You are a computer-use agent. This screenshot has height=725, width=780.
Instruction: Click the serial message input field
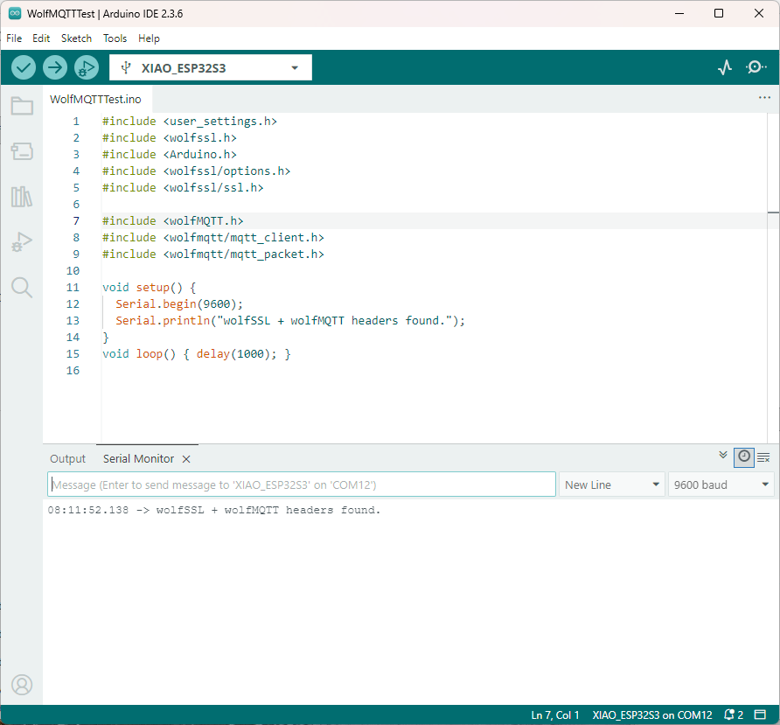coord(302,484)
